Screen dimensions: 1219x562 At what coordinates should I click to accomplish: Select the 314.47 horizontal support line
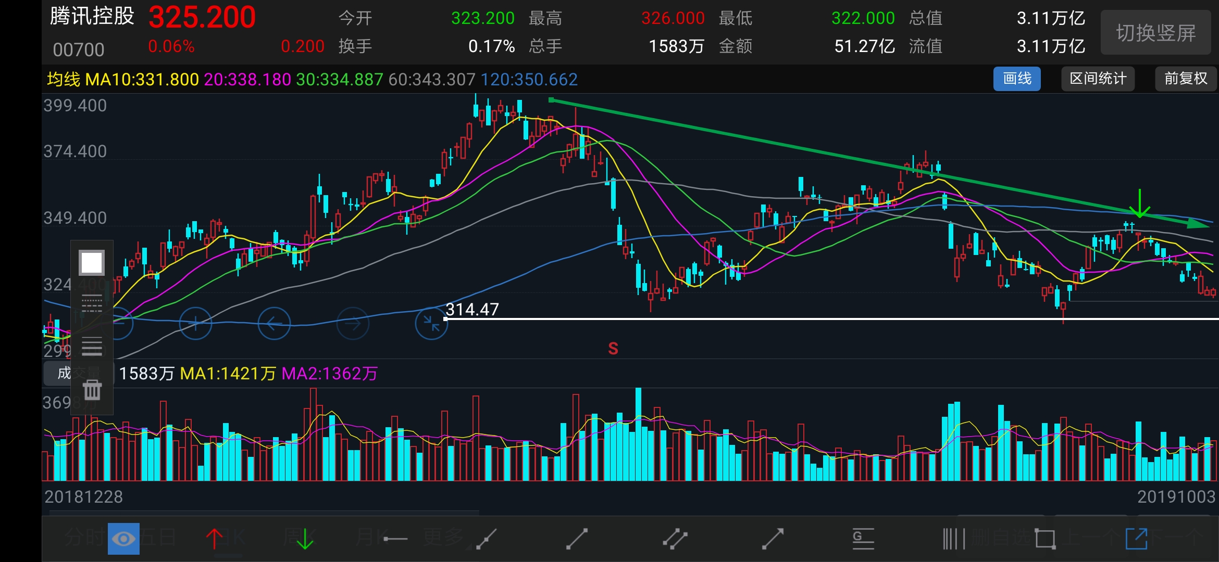click(x=832, y=318)
